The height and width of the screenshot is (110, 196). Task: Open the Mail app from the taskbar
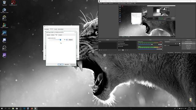(17, 108)
